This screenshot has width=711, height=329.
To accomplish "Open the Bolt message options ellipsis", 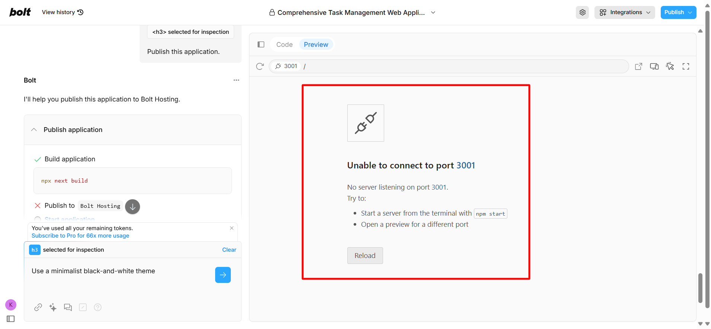I will [x=236, y=80].
